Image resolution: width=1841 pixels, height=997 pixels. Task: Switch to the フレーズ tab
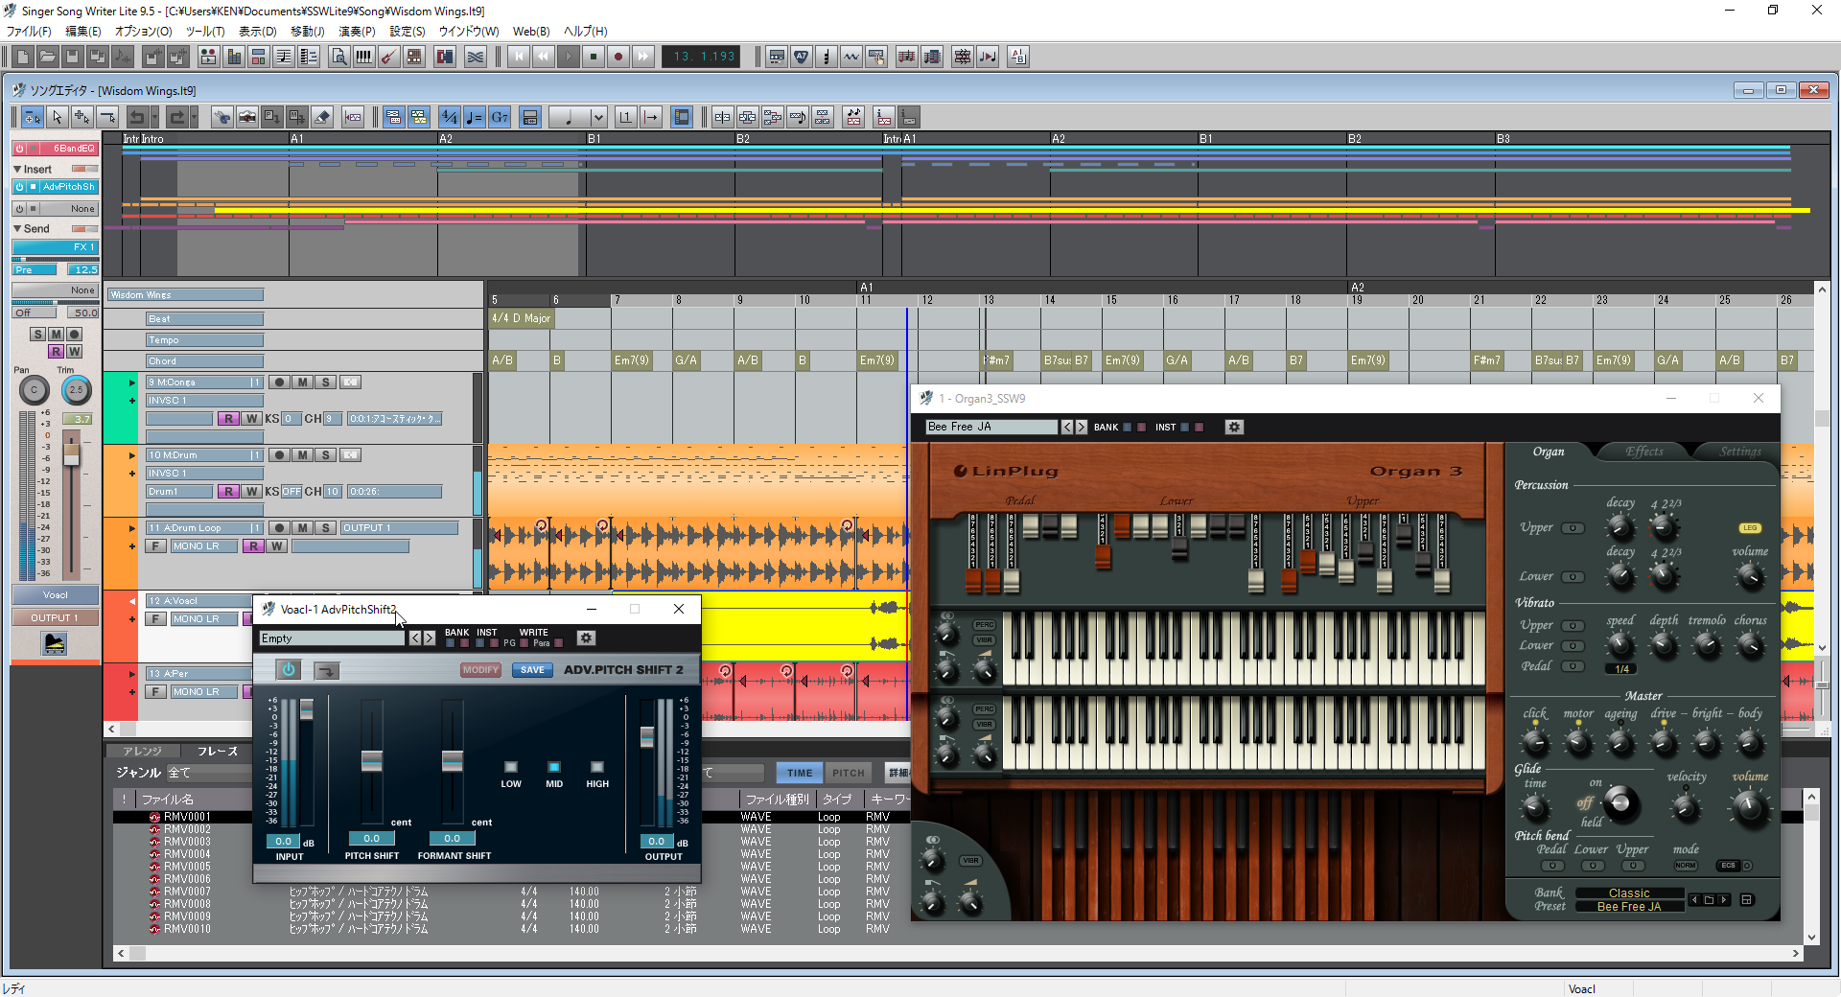point(218,751)
